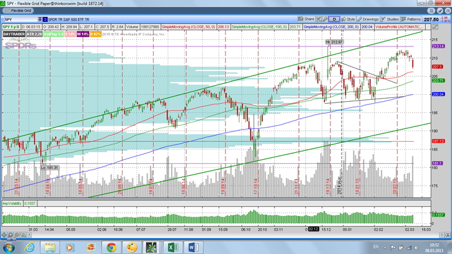Click the volume speaker tray icon

click(416, 248)
